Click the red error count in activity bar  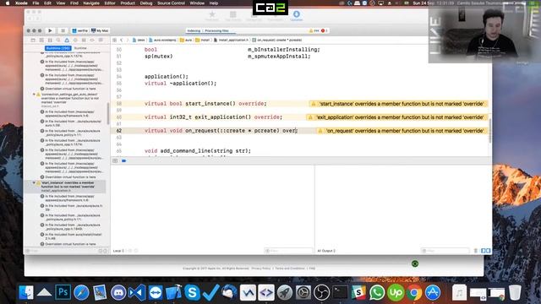coord(325,30)
